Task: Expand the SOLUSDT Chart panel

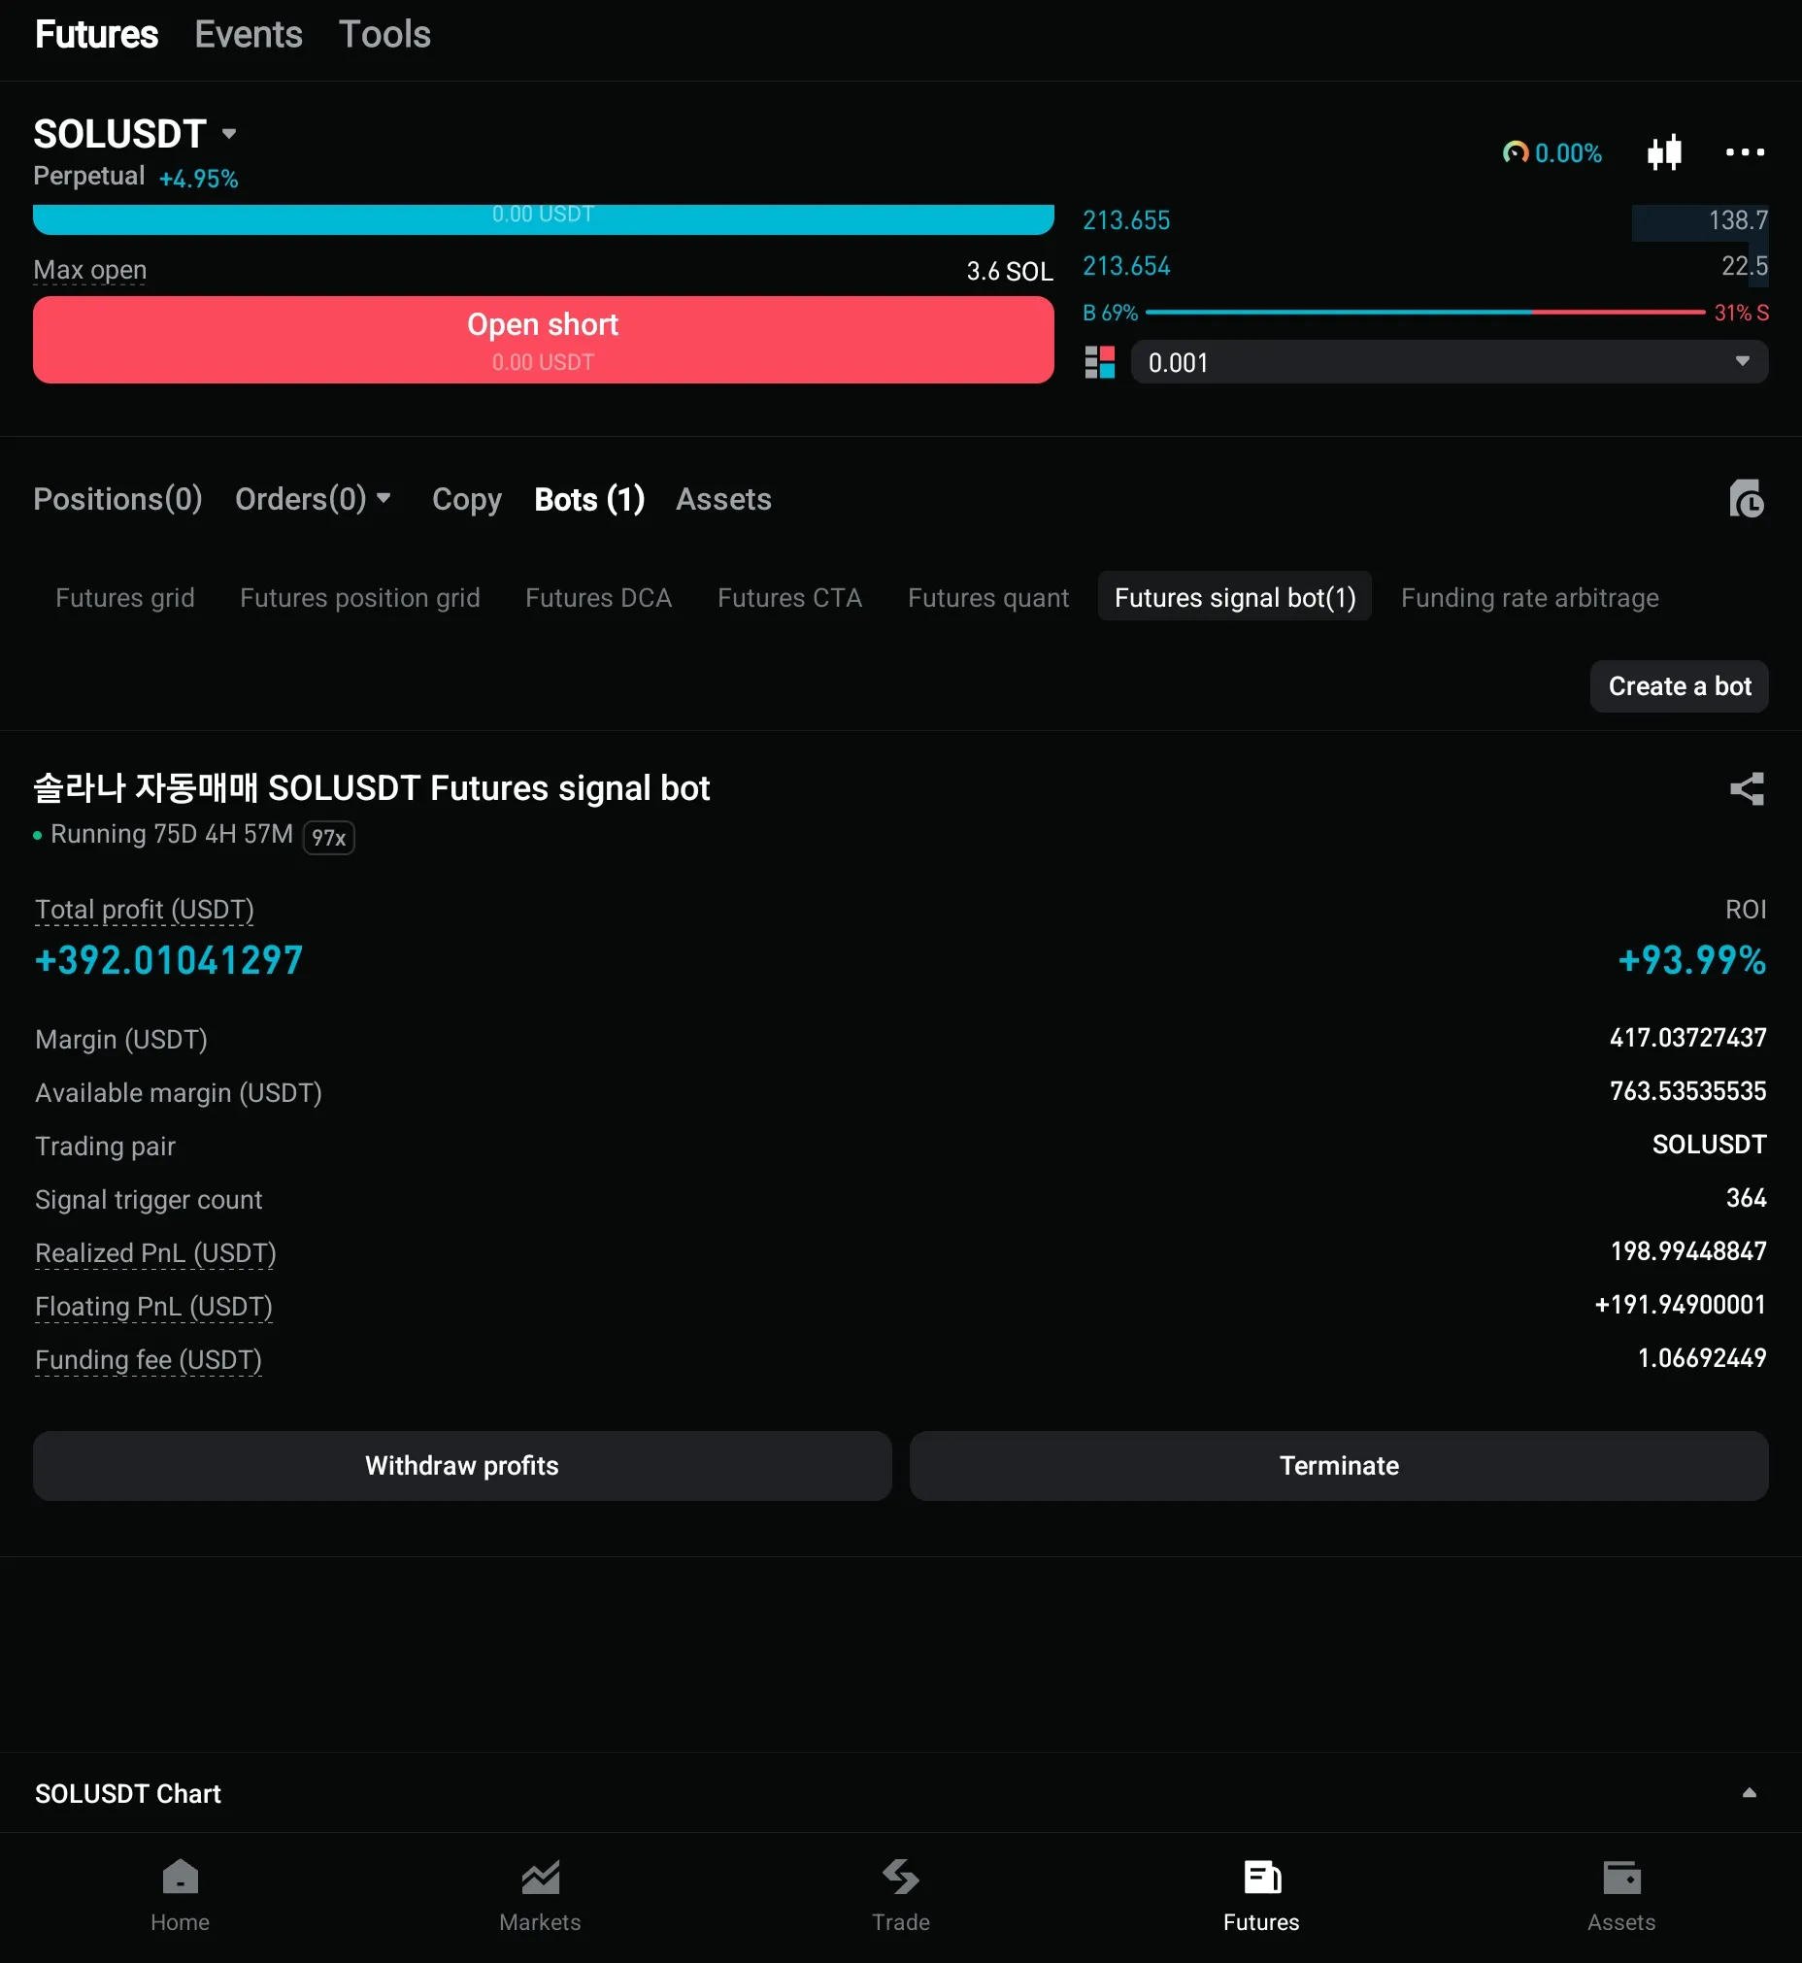Action: [1749, 1792]
